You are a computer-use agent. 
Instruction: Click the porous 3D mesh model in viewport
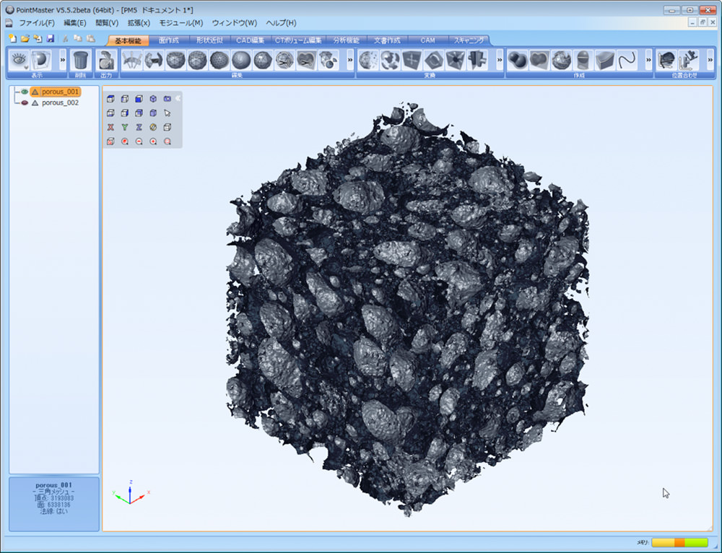click(x=407, y=308)
